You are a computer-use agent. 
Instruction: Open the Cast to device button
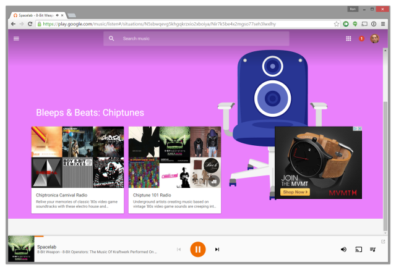point(359,250)
